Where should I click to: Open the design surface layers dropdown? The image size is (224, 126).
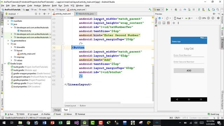161,18
